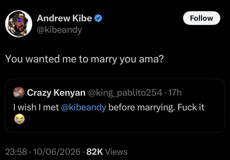Open the @kibeandy handle under the name

point(60,30)
